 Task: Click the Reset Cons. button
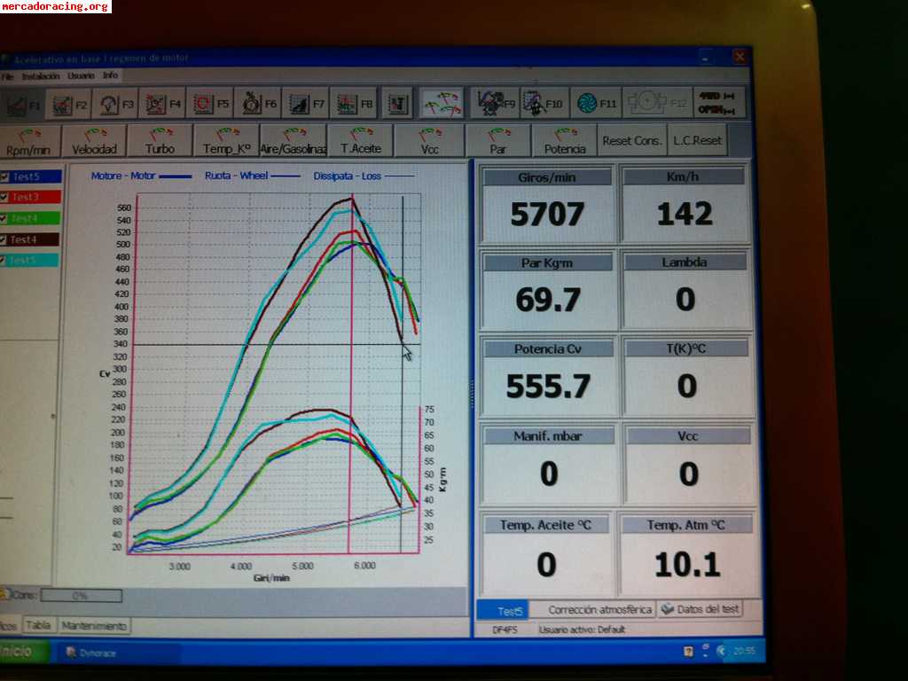pos(631,140)
